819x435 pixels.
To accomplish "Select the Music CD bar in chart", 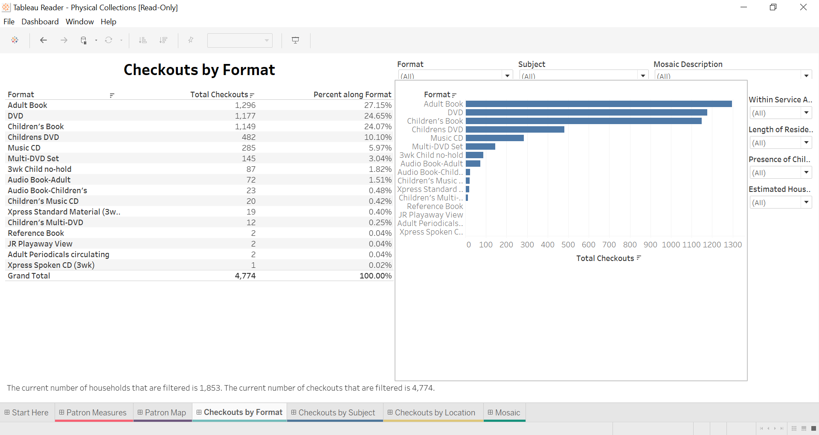I will tap(495, 138).
